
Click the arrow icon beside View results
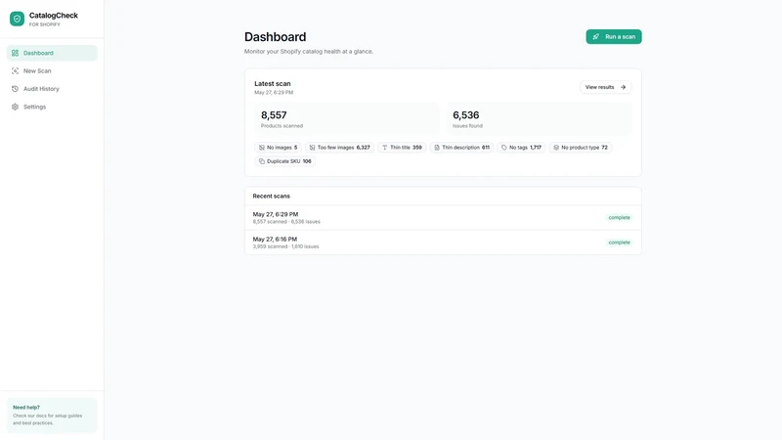(623, 87)
